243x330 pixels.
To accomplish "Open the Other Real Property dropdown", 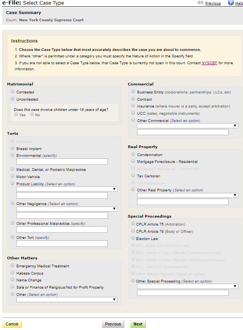I will pyautogui.click(x=188, y=195).
